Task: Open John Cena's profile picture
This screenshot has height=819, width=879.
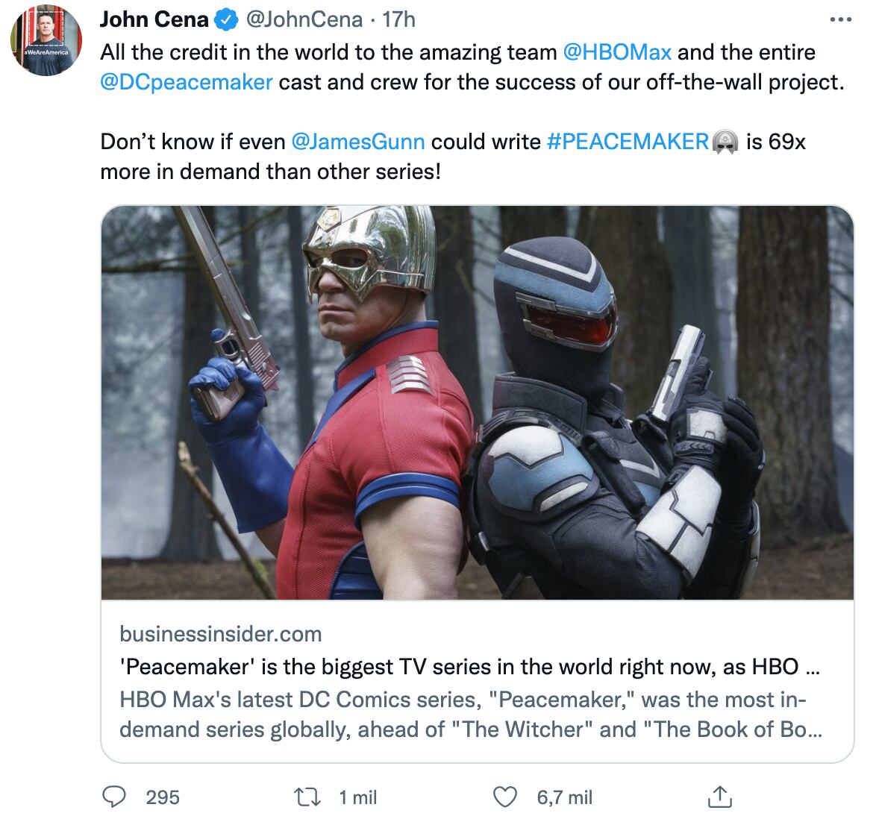Action: (x=42, y=42)
